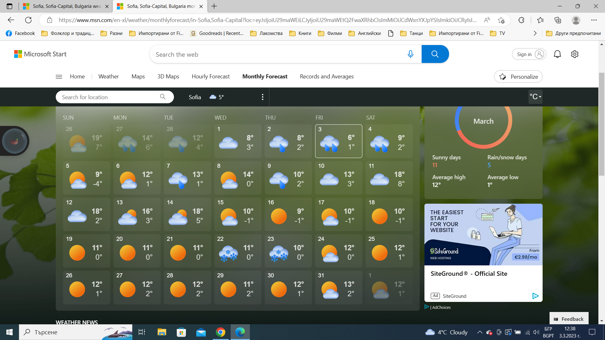Screen dimensions: 605x340
Task: Add page to favorites star icon
Action: pos(501,20)
